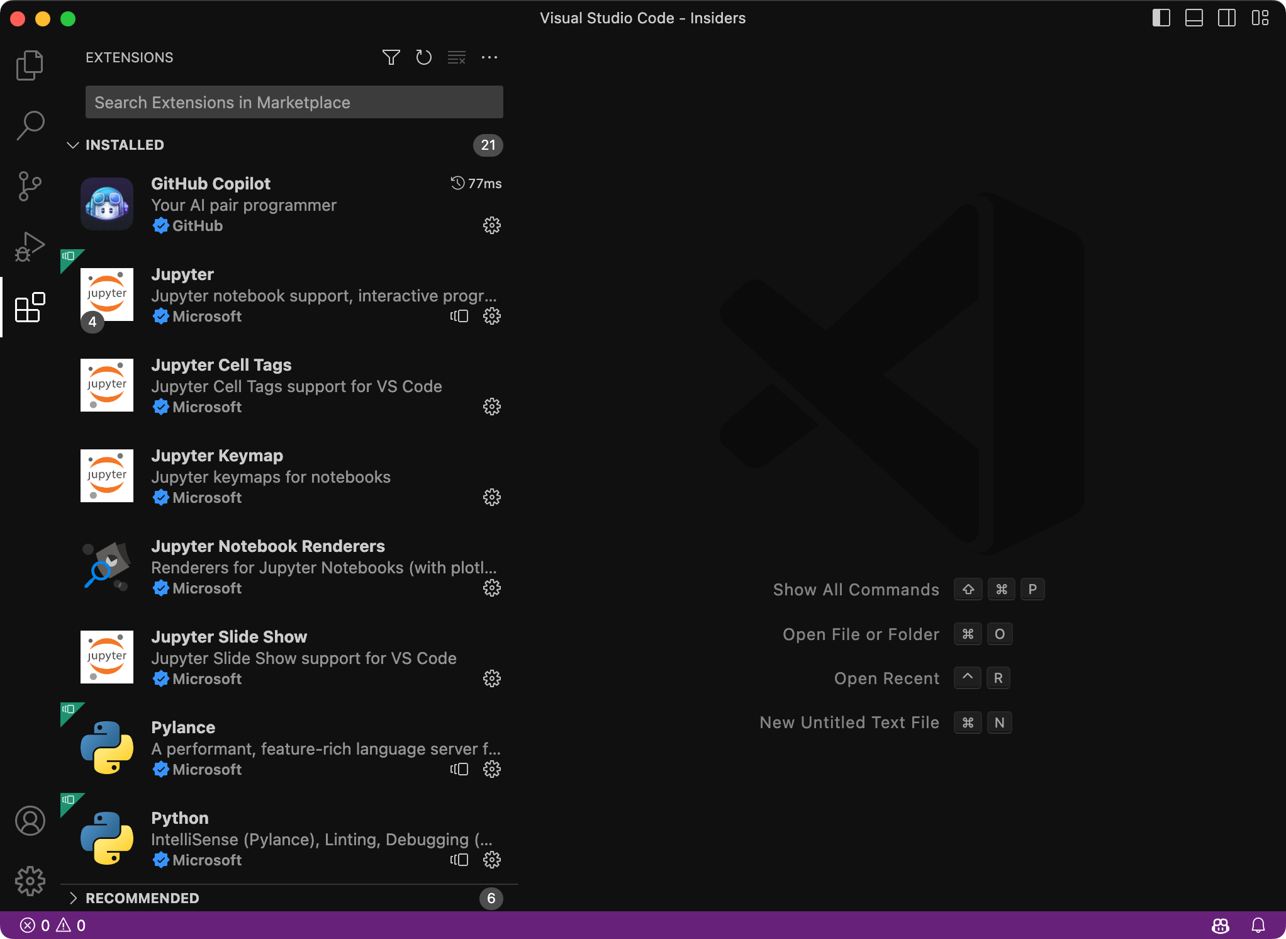Open manage gear for Pylance
The width and height of the screenshot is (1286, 939).
(491, 769)
